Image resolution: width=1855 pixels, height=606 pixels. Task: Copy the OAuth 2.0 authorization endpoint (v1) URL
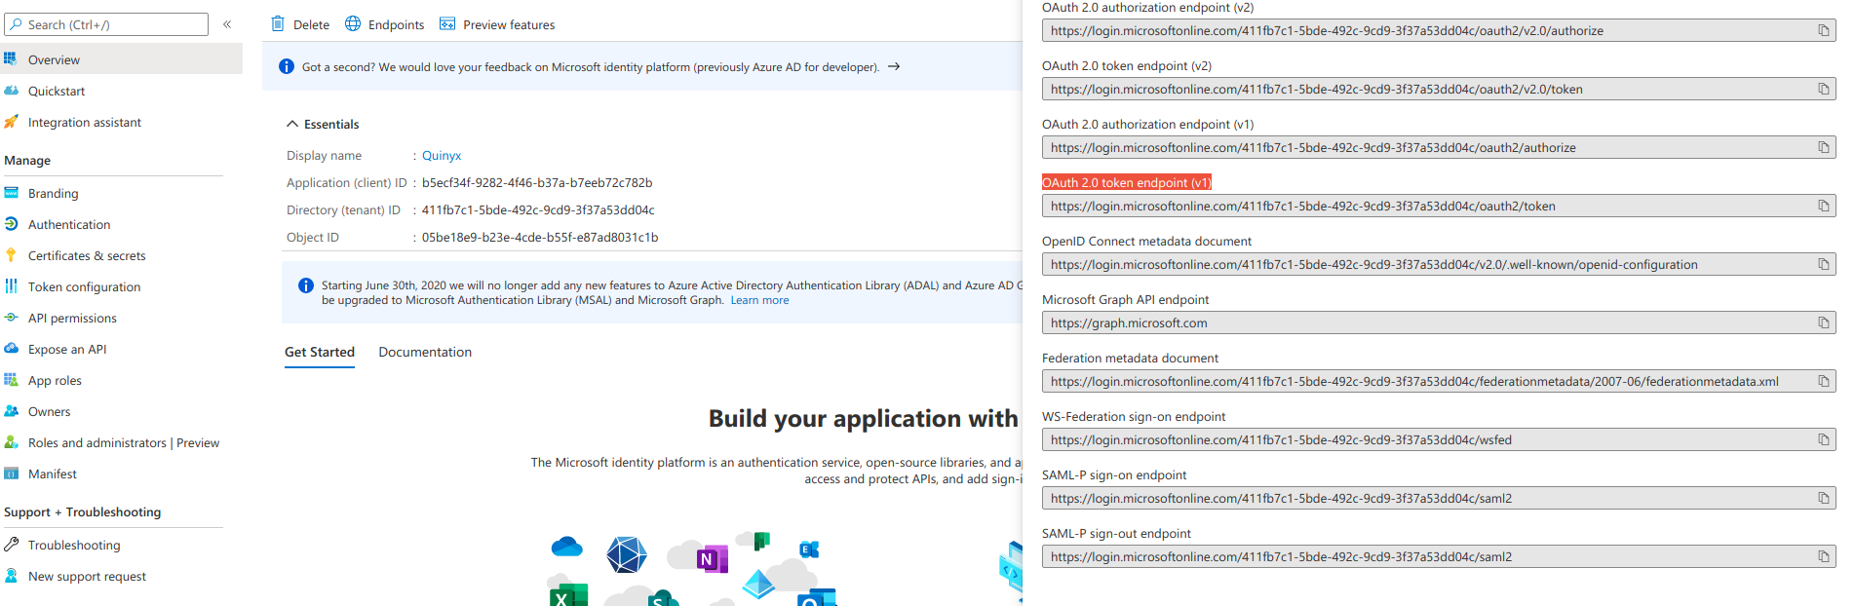click(x=1823, y=148)
